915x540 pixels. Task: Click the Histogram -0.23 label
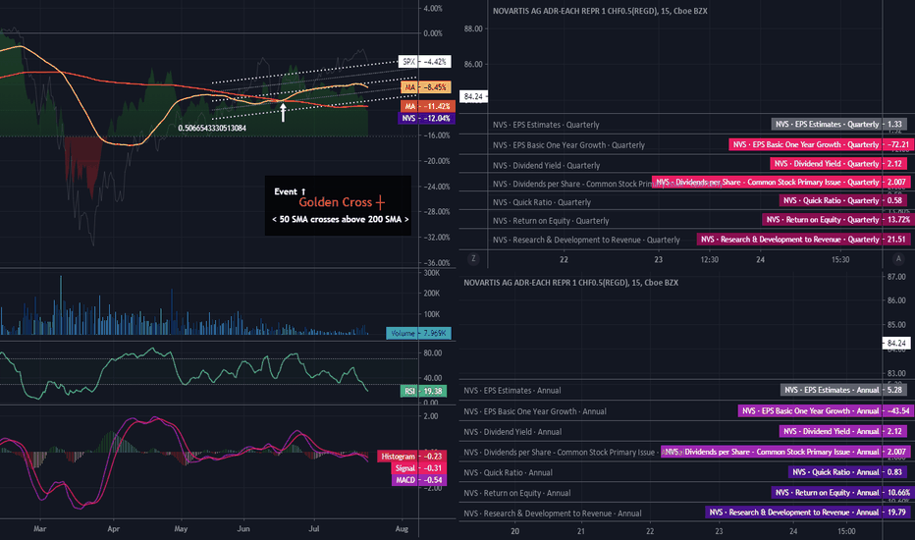tap(413, 456)
